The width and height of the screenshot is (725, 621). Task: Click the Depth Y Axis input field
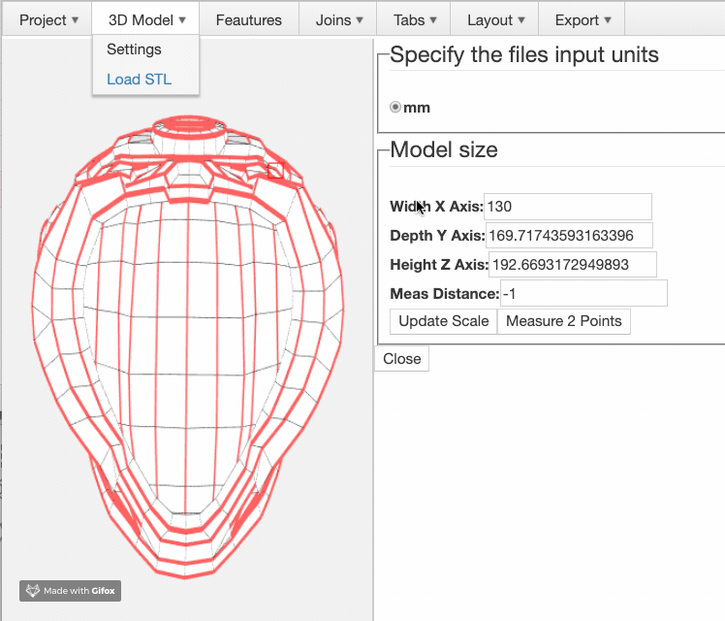pos(569,236)
